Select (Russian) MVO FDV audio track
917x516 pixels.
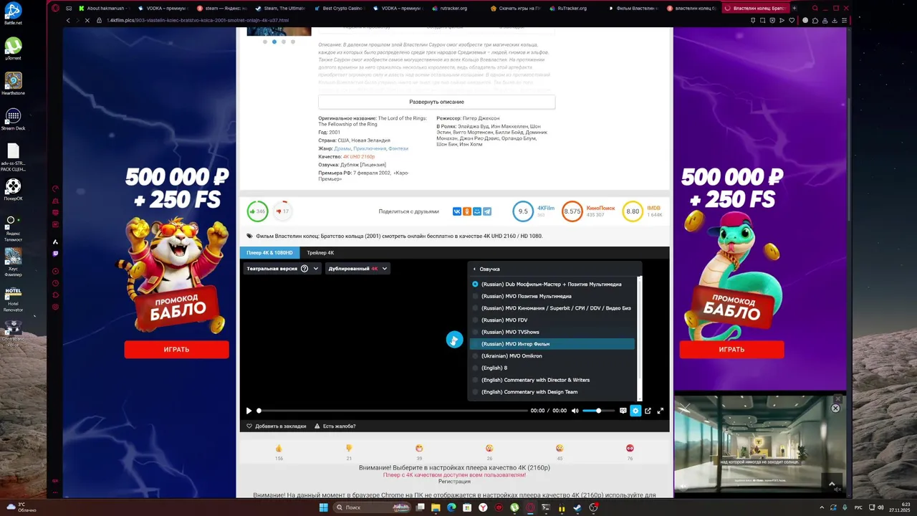pyautogui.click(x=552, y=320)
